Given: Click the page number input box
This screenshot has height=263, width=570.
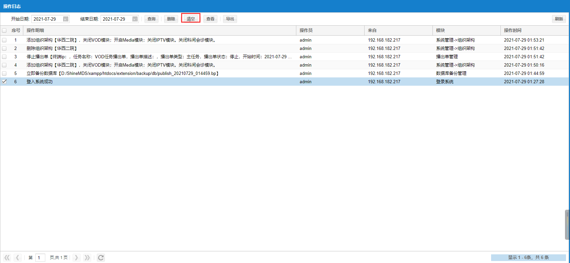Looking at the screenshot, I should tap(40, 258).
